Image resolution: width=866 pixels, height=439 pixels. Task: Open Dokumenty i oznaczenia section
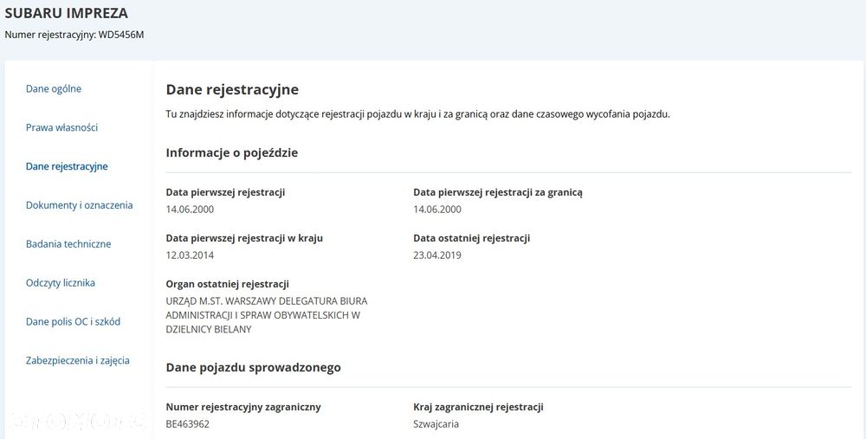(79, 205)
